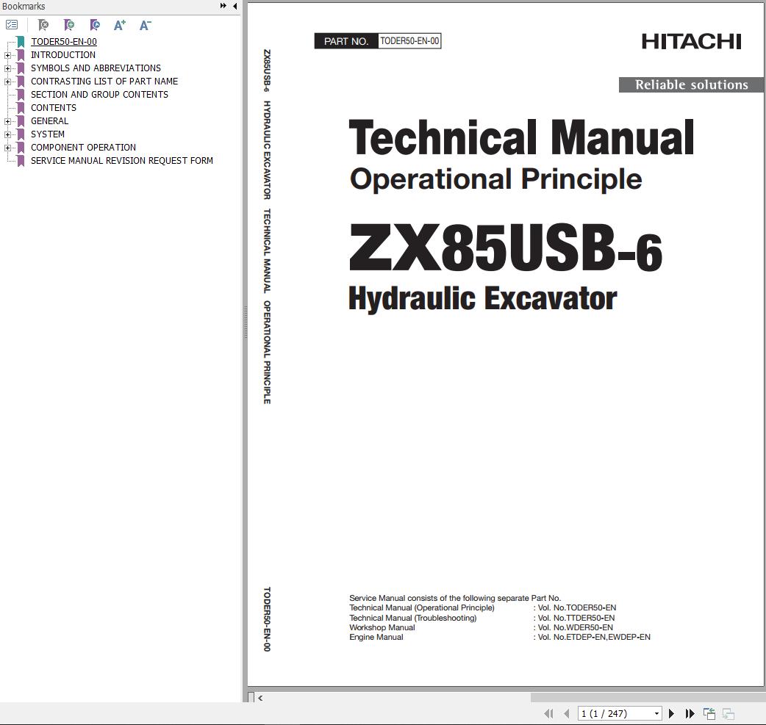Click the Workshop Manual line
The width and height of the screenshot is (766, 725).
pos(382,627)
